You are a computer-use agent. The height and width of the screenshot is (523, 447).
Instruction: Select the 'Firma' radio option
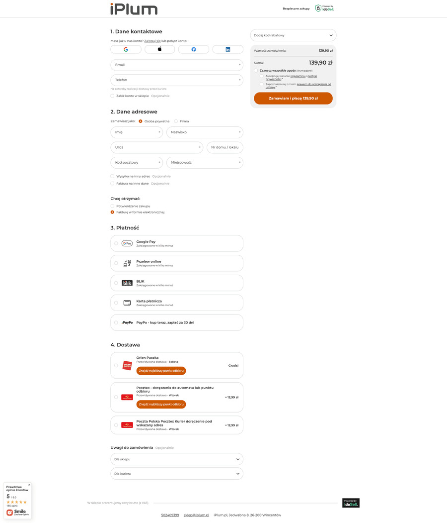176,121
